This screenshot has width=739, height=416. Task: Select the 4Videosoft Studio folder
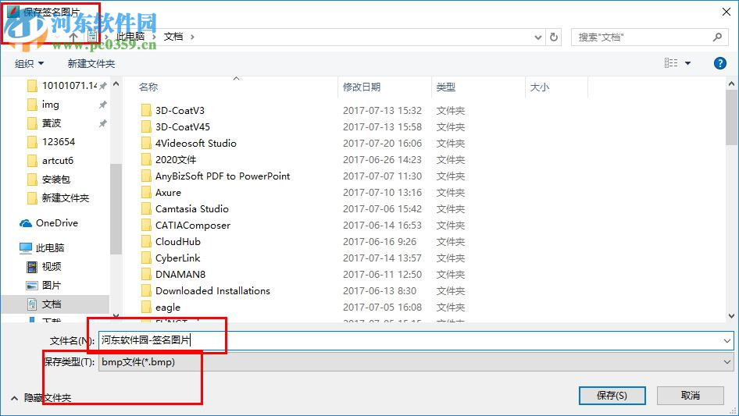tap(195, 144)
